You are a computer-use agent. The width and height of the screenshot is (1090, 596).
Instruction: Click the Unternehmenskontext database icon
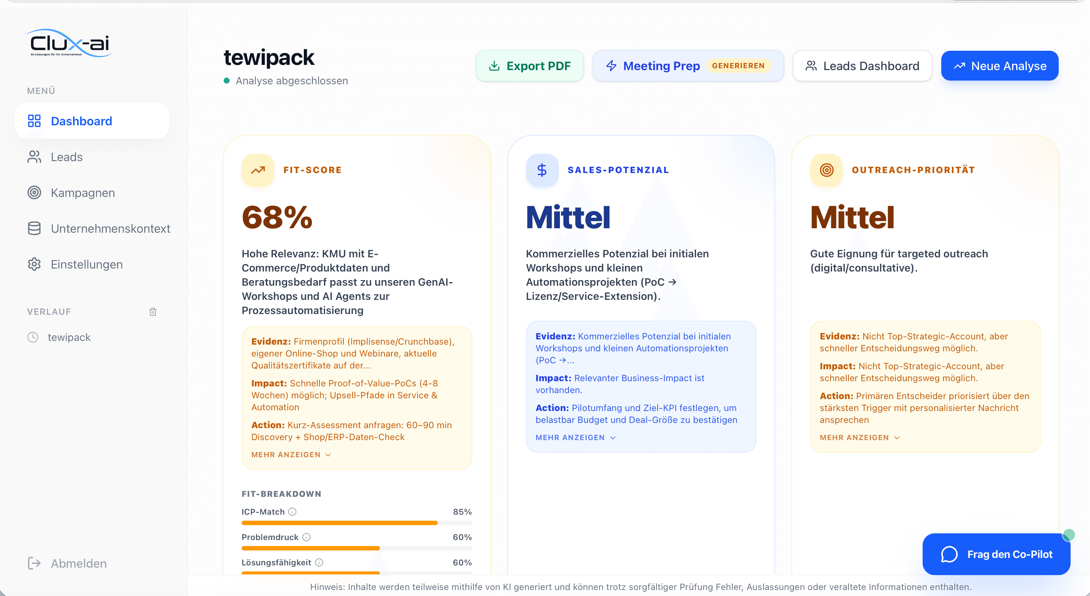pos(34,229)
